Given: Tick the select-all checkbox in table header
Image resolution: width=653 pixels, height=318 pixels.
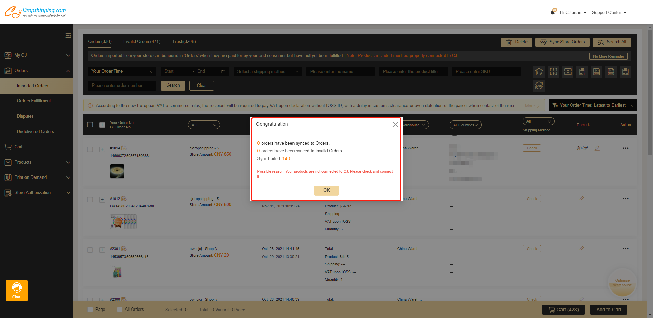Looking at the screenshot, I should pos(90,125).
